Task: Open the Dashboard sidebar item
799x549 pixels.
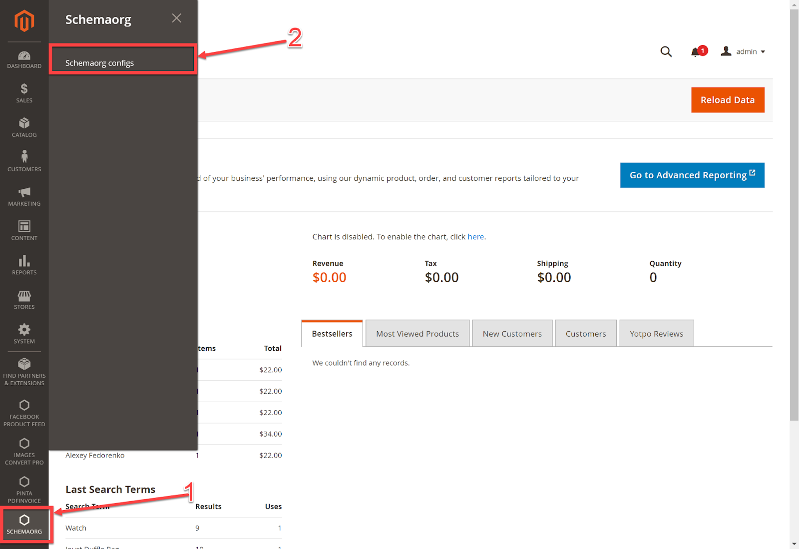Action: (24, 59)
